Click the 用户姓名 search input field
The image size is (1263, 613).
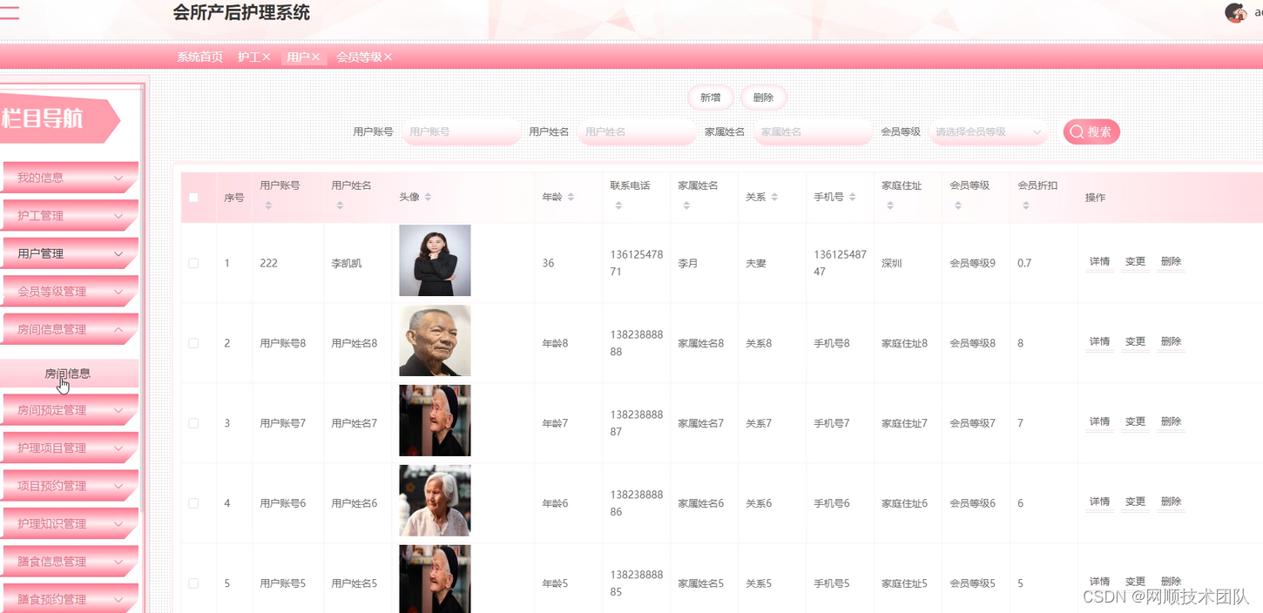637,131
